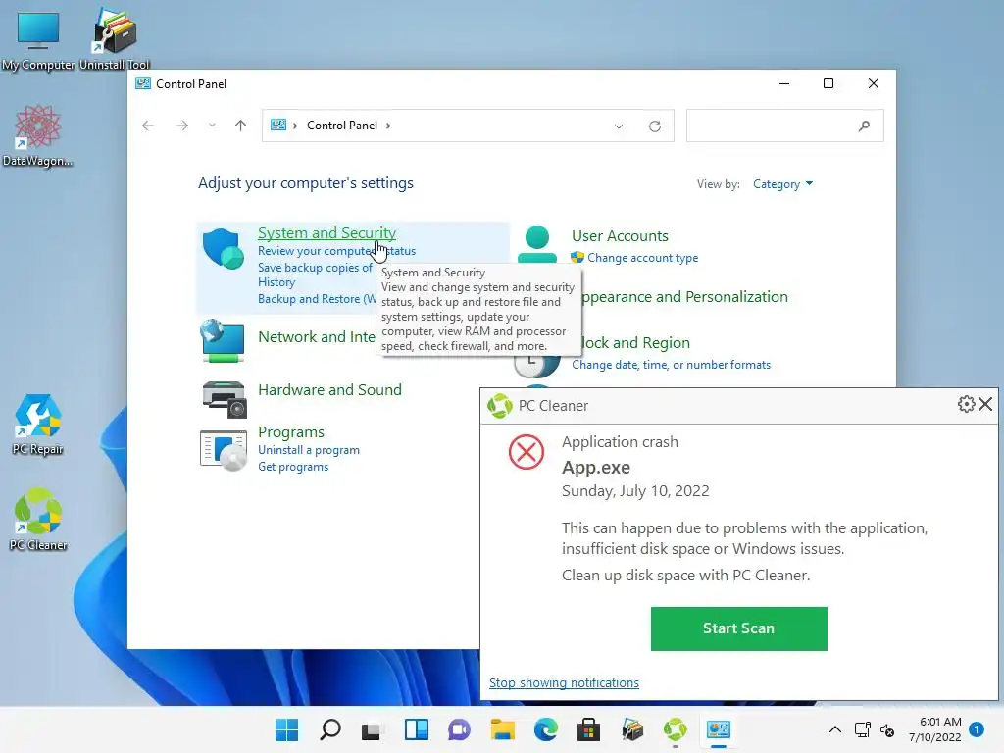Viewport: 1004px width, 753px height.
Task: Click Get programs link
Action: coord(292,467)
